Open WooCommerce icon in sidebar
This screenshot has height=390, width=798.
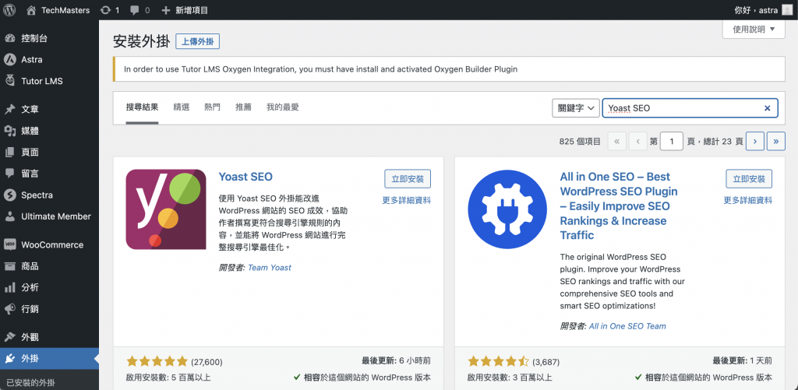click(9, 244)
